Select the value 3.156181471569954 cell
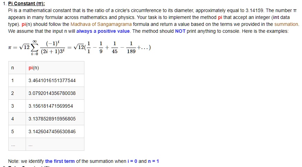 (55, 106)
